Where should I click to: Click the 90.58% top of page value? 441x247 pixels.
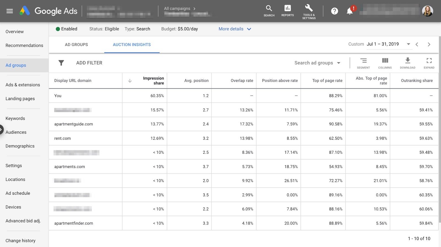pyautogui.click(x=336, y=124)
